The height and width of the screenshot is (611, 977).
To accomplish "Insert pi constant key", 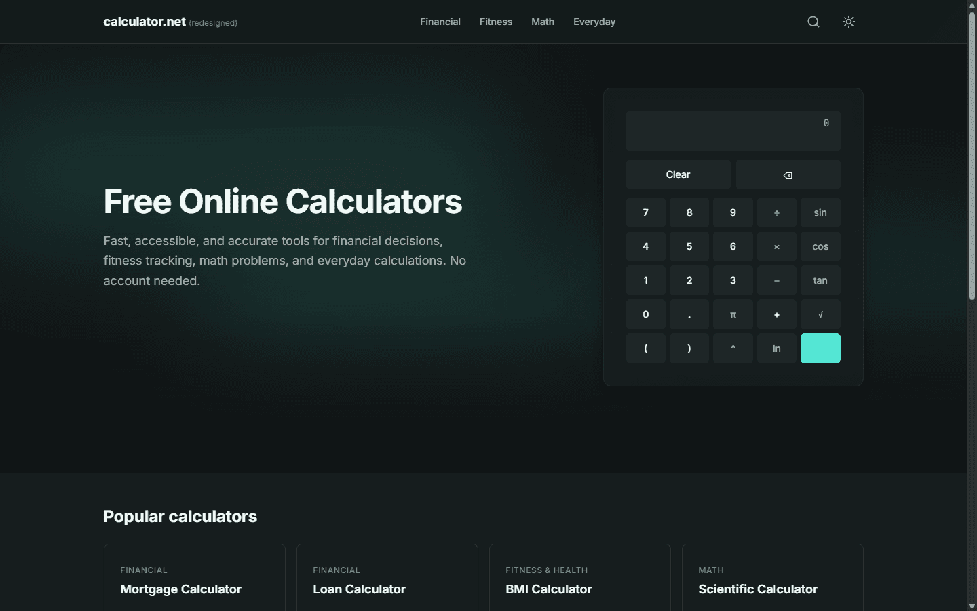I will [733, 314].
